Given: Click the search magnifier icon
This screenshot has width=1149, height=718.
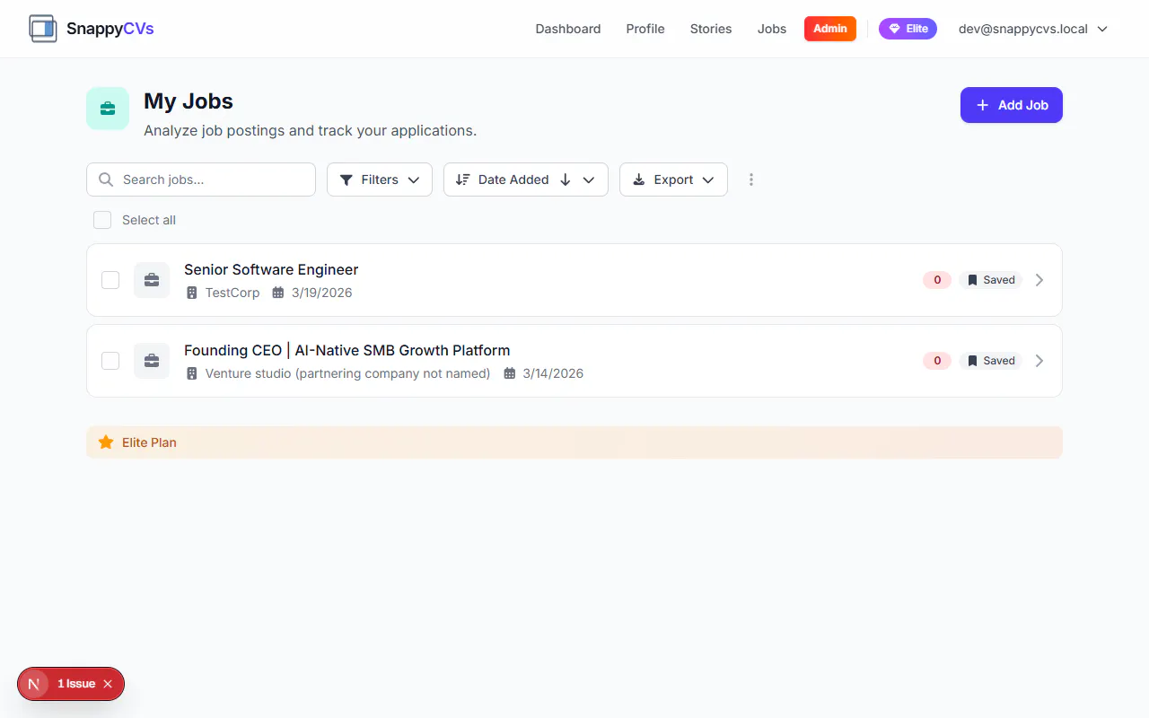Looking at the screenshot, I should coord(106,179).
